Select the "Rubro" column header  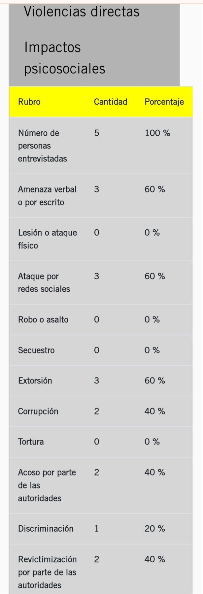pos(29,102)
